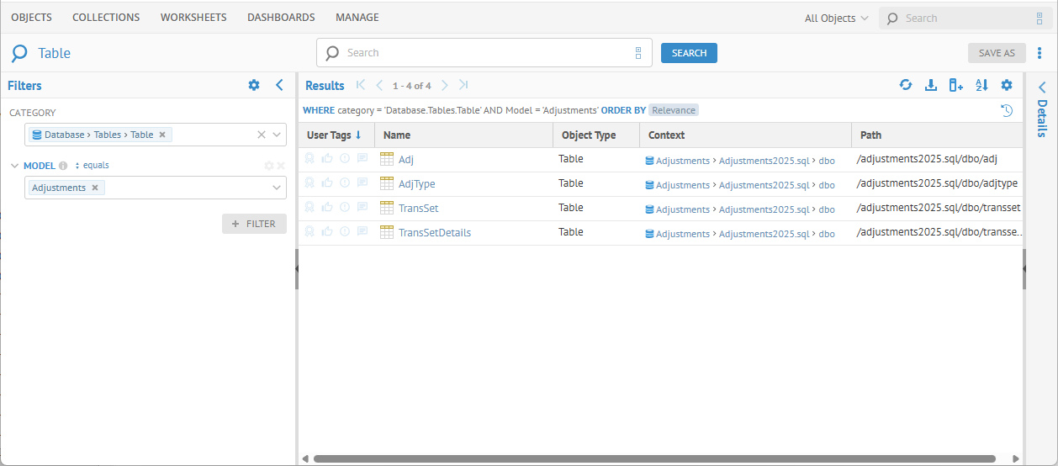Click the three-dot menu beside Save As
This screenshot has height=466, width=1058.
(x=1040, y=53)
